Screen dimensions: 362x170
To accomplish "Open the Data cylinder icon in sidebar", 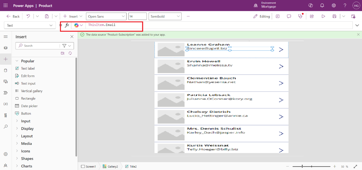I will tap(6, 70).
